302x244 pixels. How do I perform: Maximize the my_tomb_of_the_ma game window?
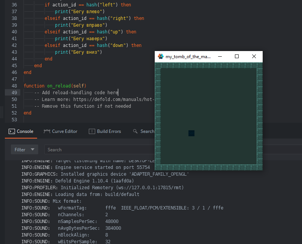pos(237,56)
